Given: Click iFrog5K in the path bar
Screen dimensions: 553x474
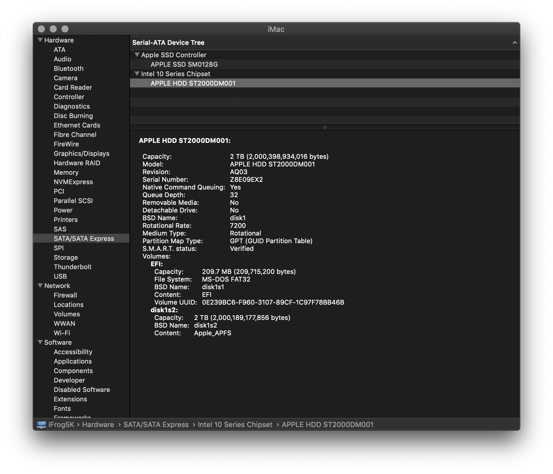Looking at the screenshot, I should (61, 424).
